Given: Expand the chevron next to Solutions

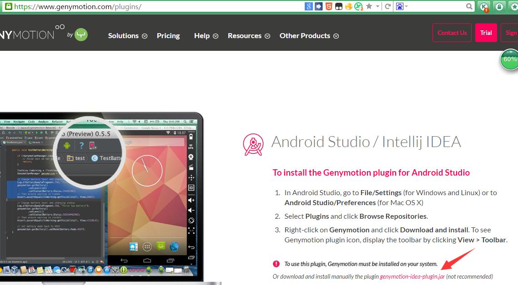Looking at the screenshot, I should coord(145,36).
